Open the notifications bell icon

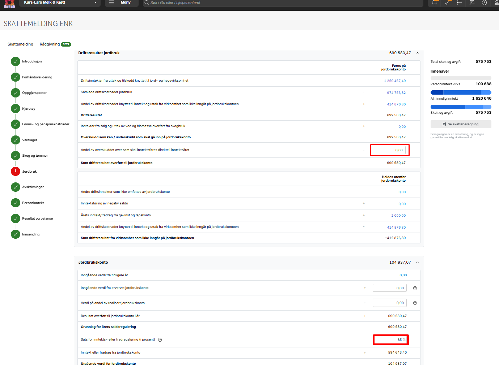tap(434, 3)
